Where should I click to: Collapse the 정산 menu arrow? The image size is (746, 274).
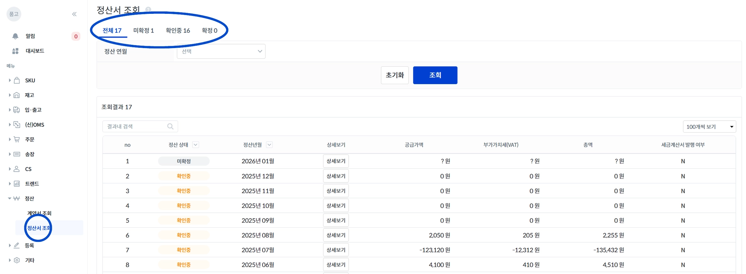pyautogui.click(x=9, y=199)
